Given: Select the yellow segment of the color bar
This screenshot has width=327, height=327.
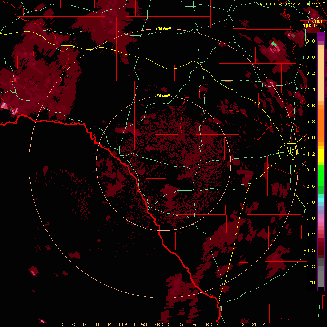Looking at the screenshot, I should click(321, 156).
